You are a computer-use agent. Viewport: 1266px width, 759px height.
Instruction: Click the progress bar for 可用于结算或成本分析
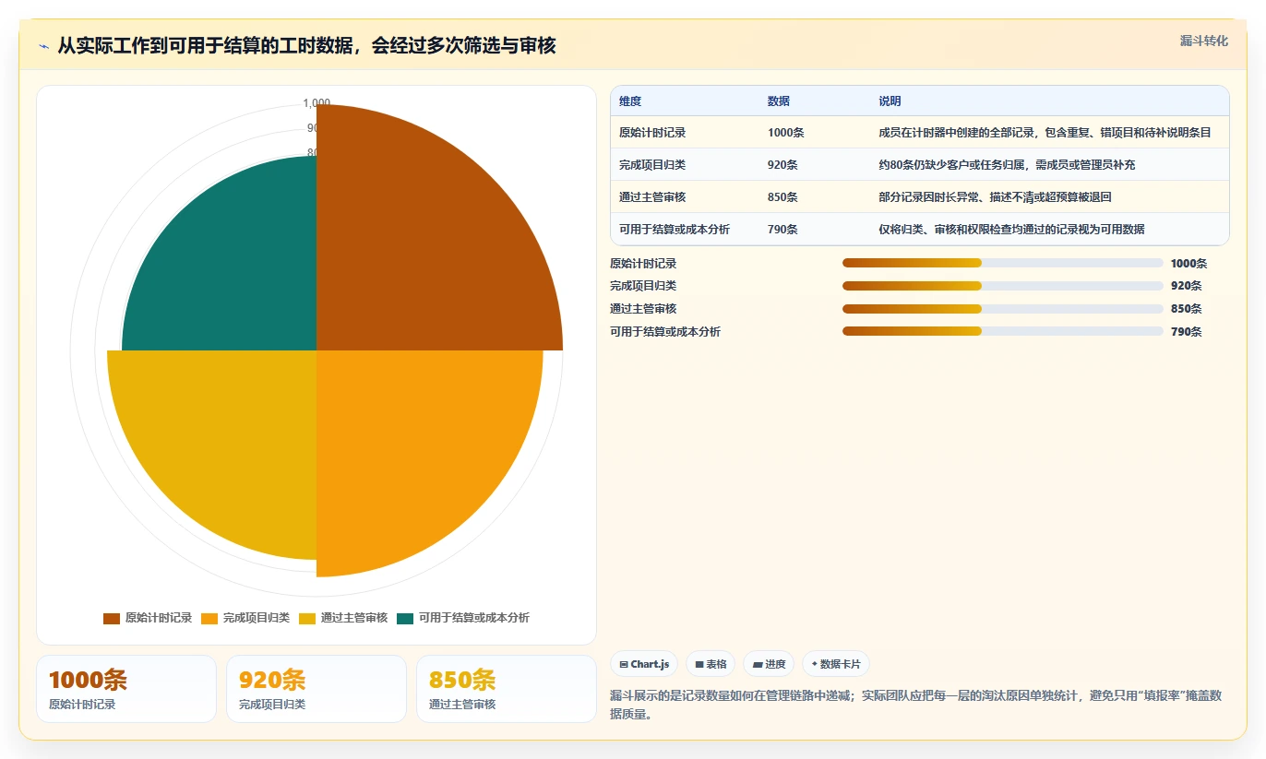1002,331
